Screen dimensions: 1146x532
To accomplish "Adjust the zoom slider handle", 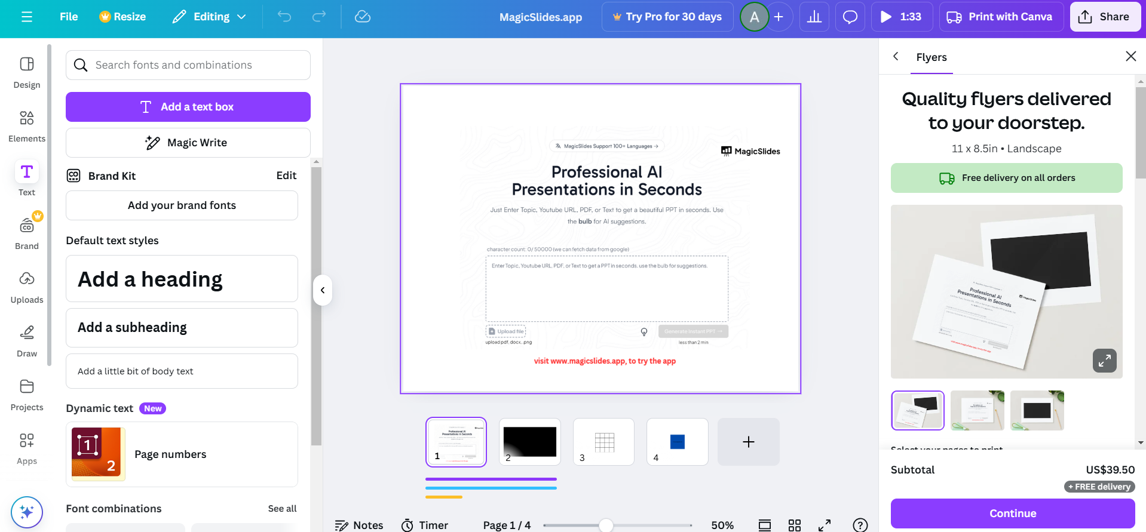I will coord(606,525).
